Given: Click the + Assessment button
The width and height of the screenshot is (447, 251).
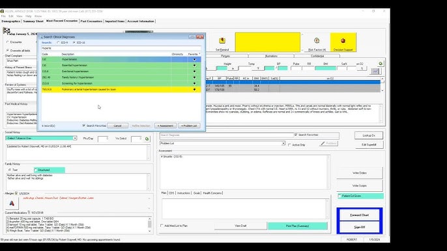Looking at the screenshot, I should (166, 125).
